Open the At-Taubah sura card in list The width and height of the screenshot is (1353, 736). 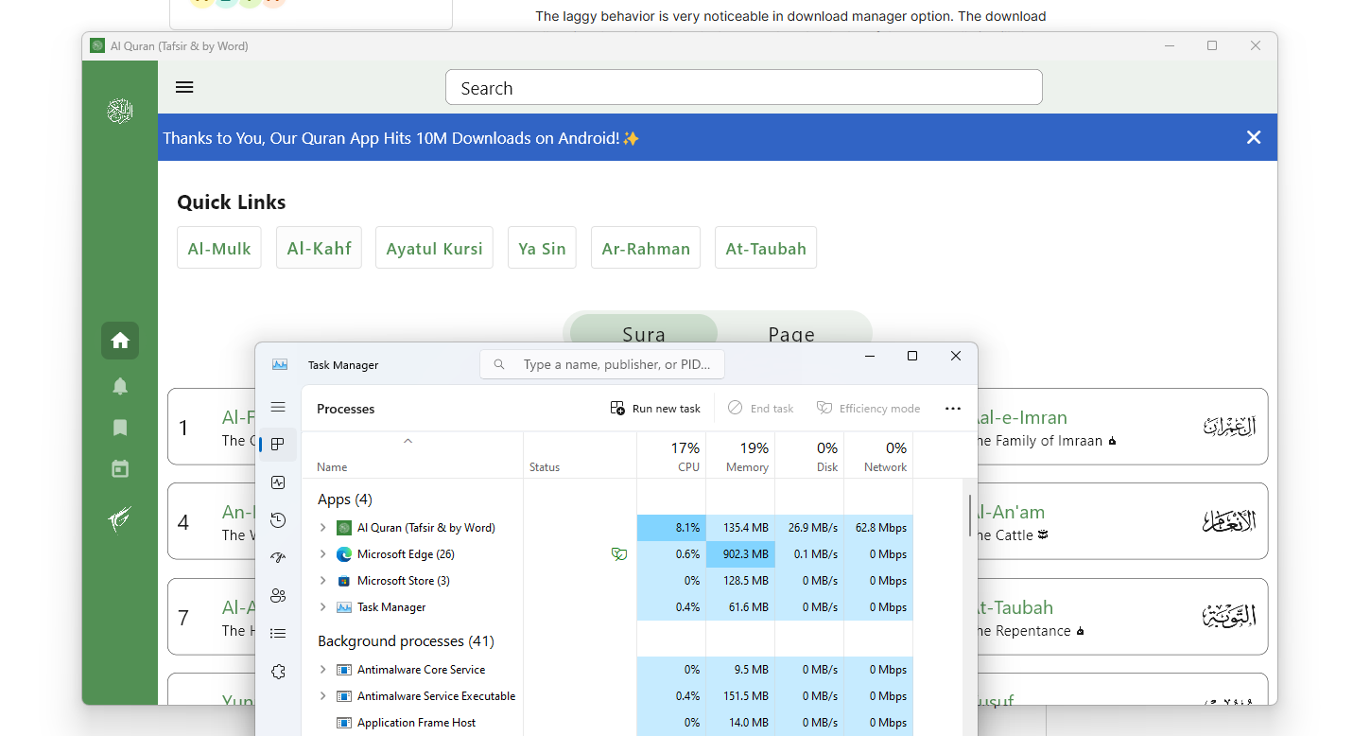pyautogui.click(x=1122, y=617)
